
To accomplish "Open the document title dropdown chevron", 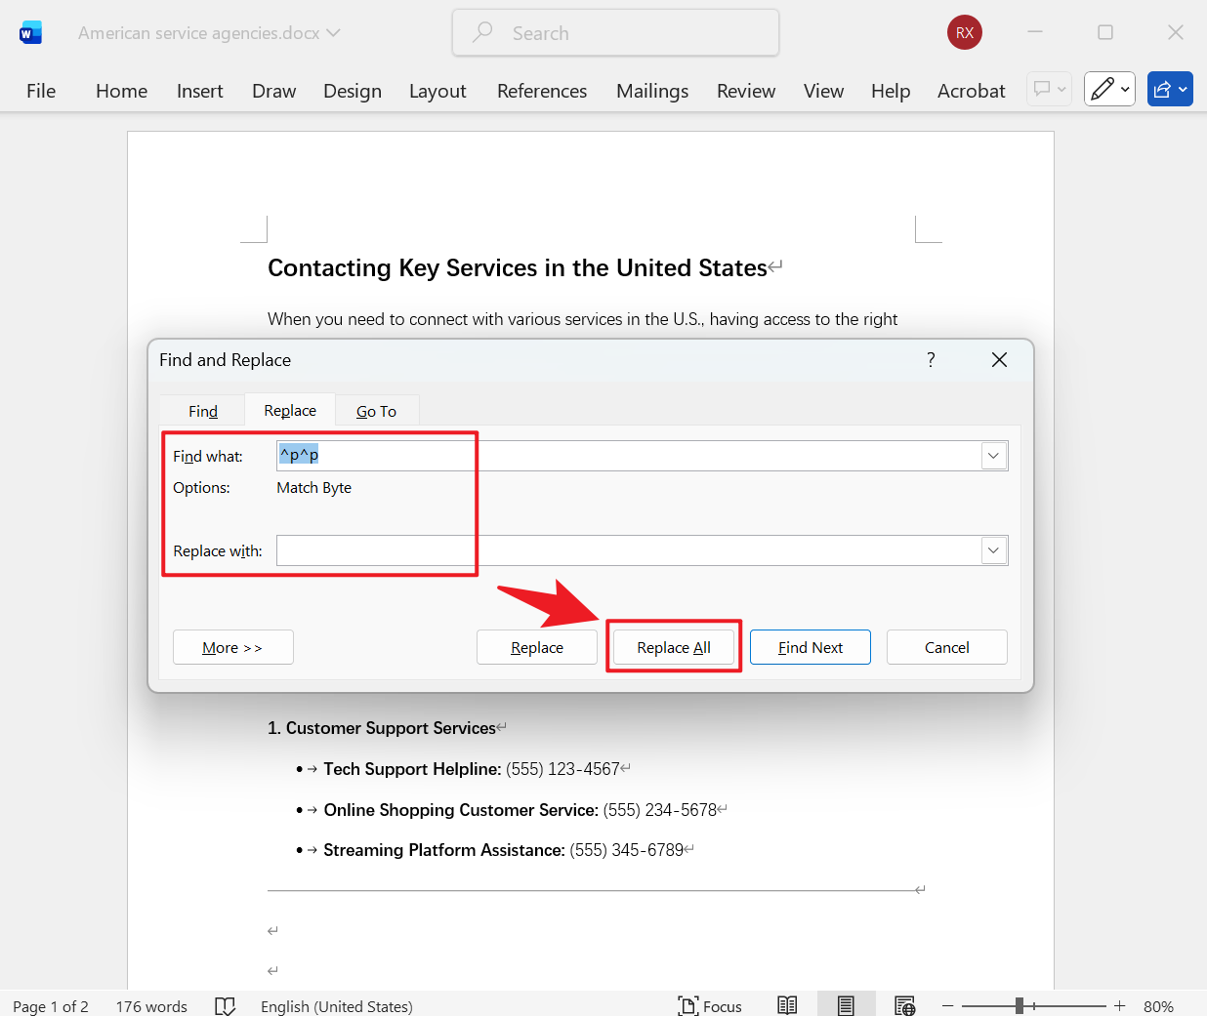I will point(334,33).
